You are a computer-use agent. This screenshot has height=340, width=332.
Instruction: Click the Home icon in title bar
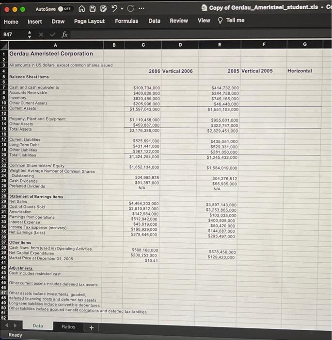(81, 9)
